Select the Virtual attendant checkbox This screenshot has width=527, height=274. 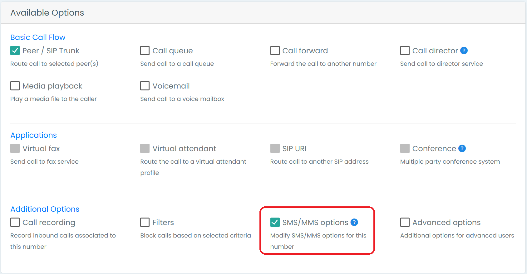coord(145,148)
